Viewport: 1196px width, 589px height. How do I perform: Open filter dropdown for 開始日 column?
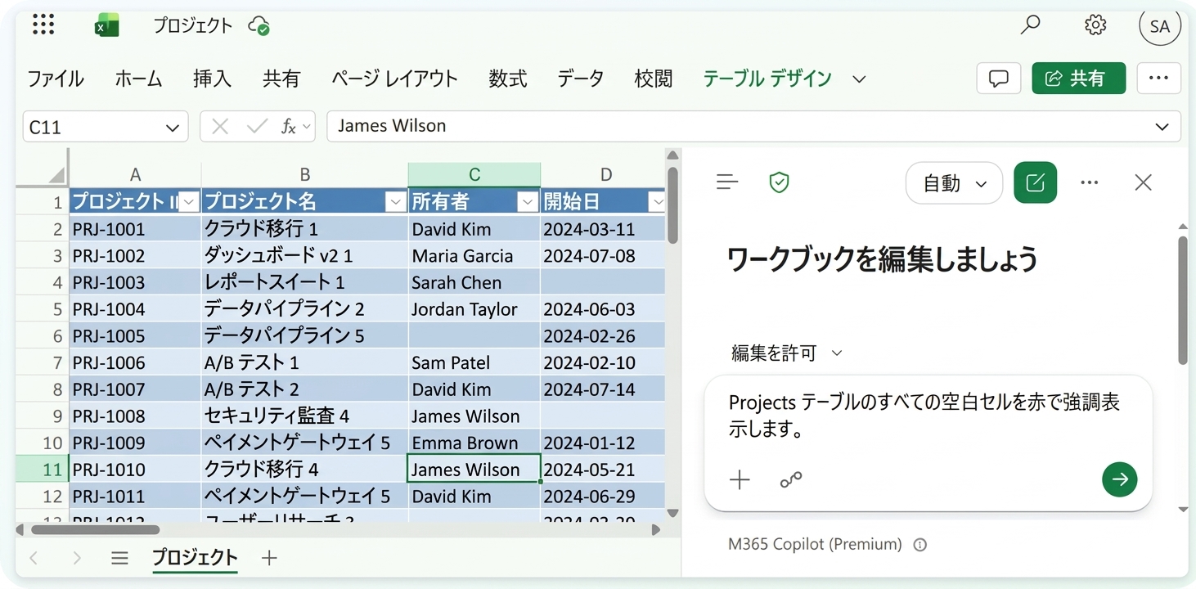point(656,201)
